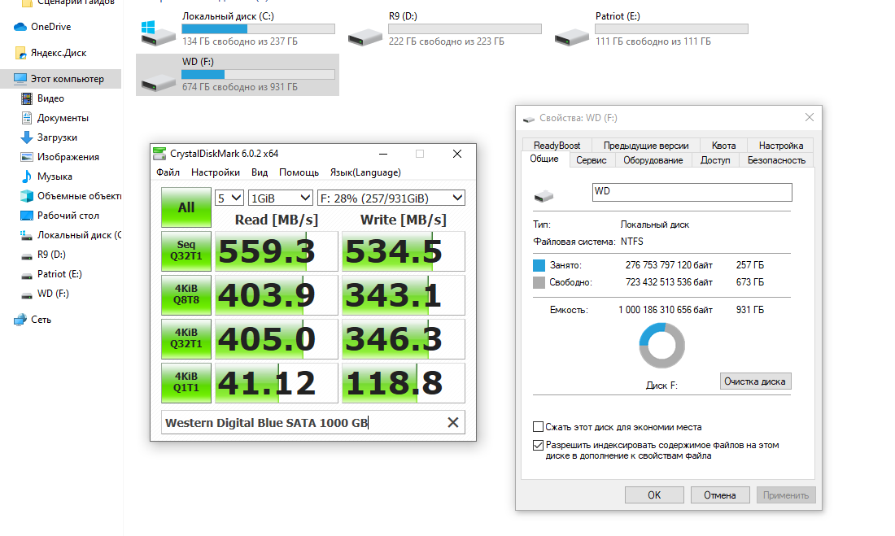Open the Загрузки download arrow icon
This screenshot has height=536, width=895.
(26, 137)
